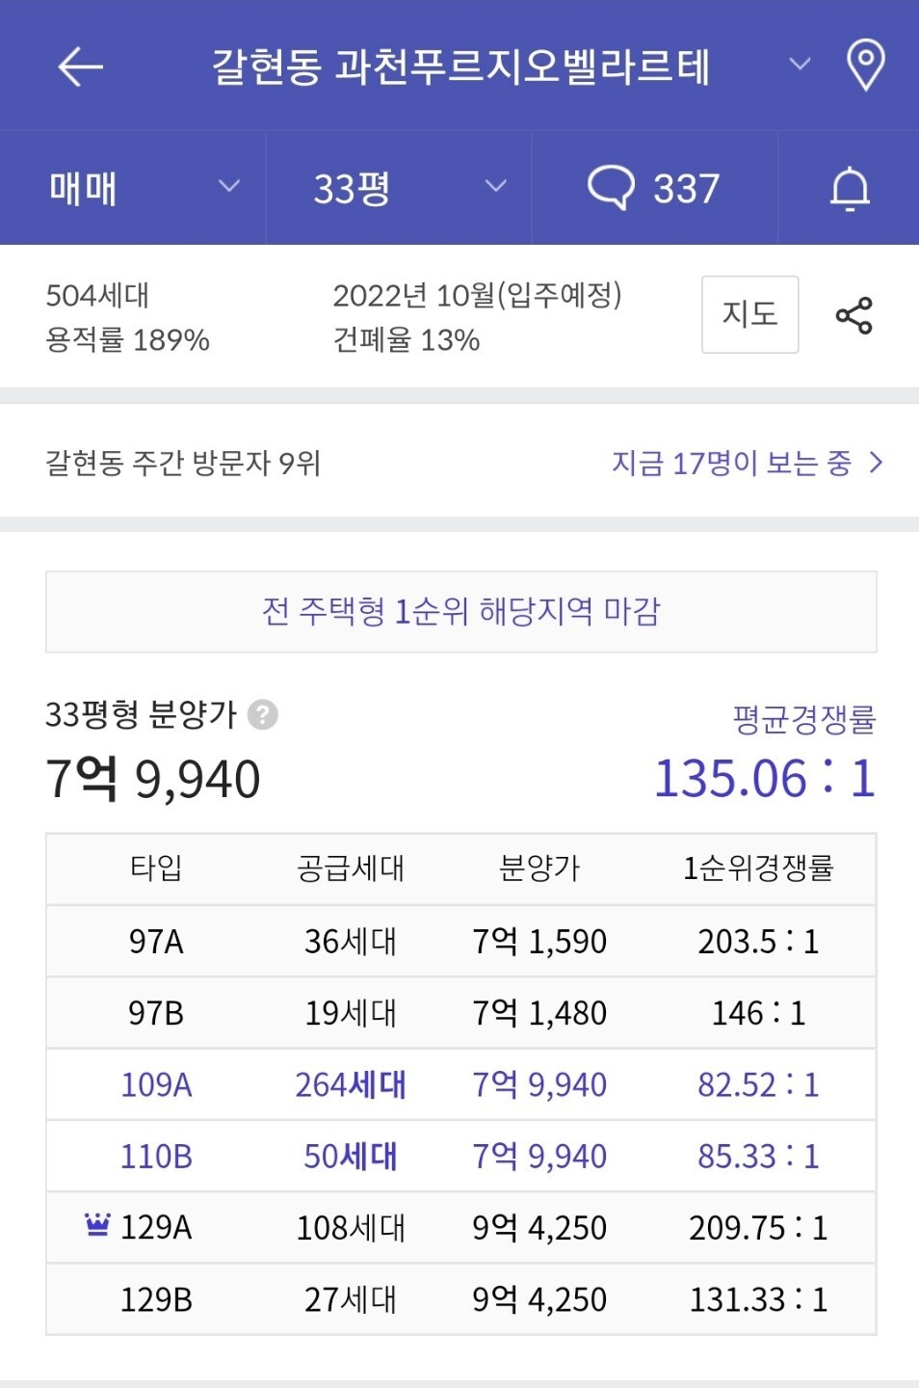Tap the notification bell icon
The image size is (919, 1388).
(850, 188)
